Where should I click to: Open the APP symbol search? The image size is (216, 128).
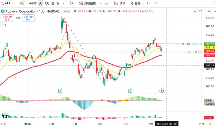coord(6,3)
